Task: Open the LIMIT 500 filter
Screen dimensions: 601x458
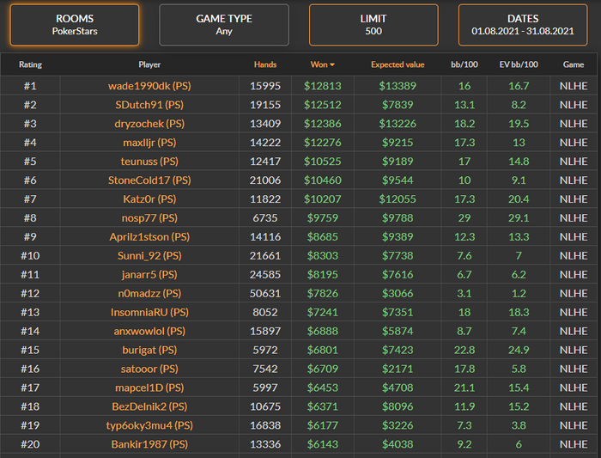Action: [x=373, y=24]
